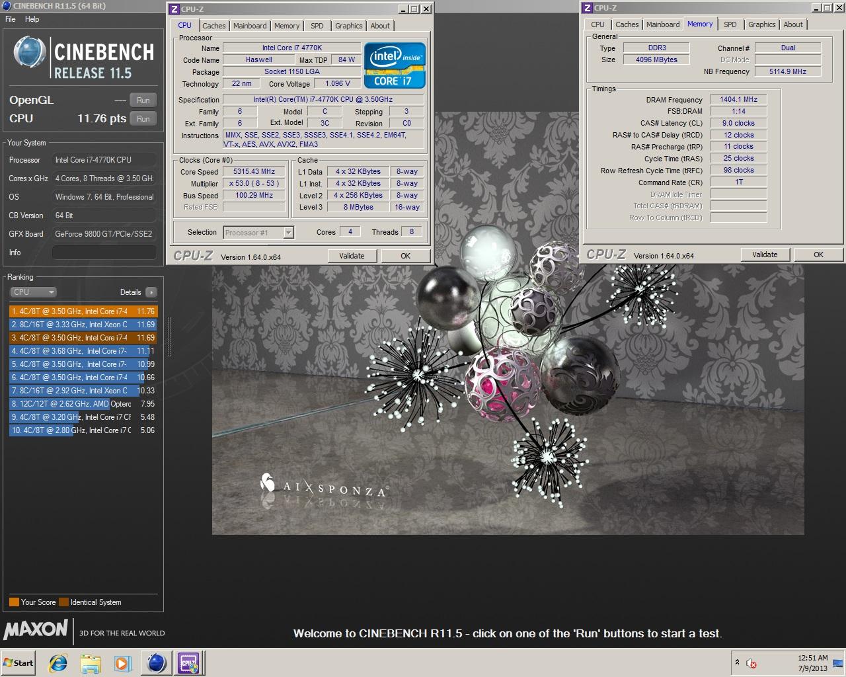The width and height of the screenshot is (846, 677).
Task: Switch to Mainboard tab in right CPU-Z
Action: click(x=663, y=24)
